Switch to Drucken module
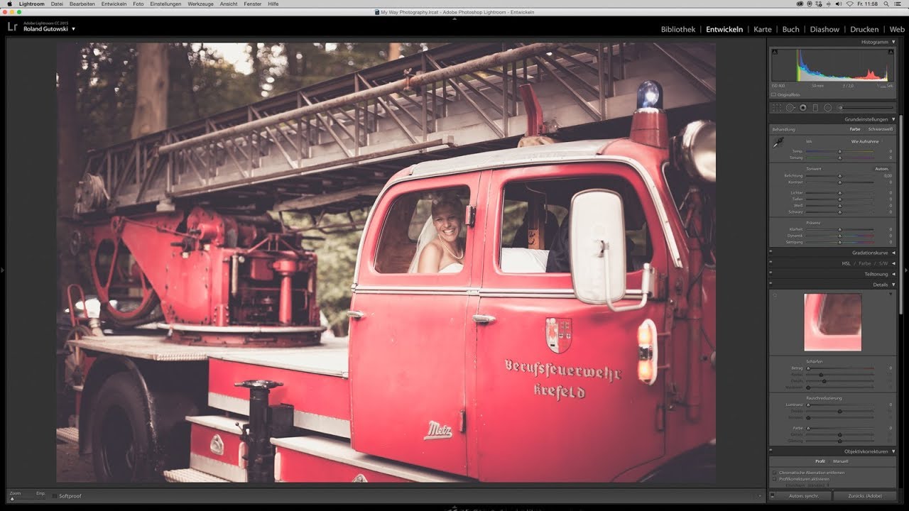The width and height of the screenshot is (909, 511). tap(864, 29)
